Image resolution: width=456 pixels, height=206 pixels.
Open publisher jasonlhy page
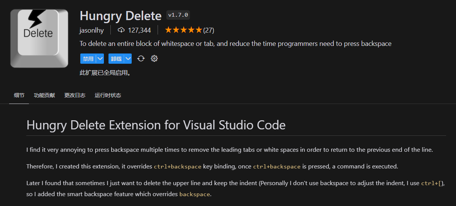[x=92, y=30]
